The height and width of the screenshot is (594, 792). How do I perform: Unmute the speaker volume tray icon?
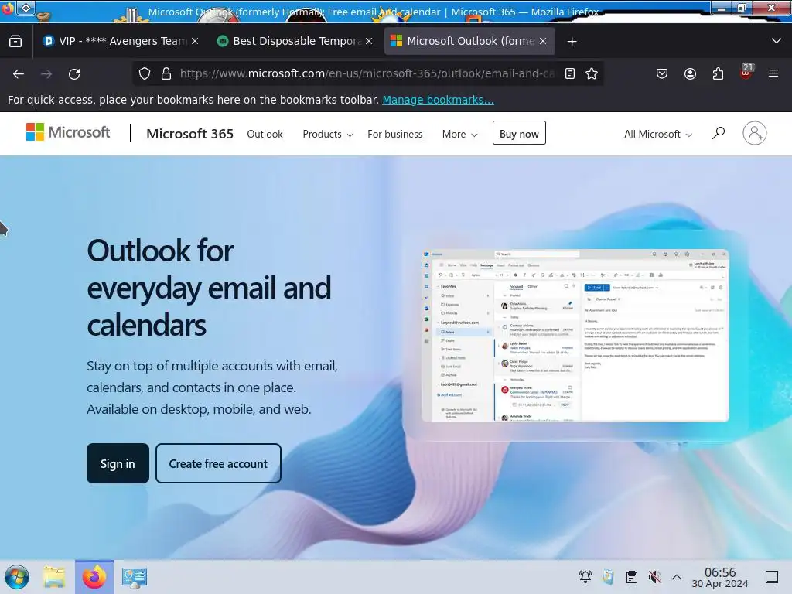(654, 577)
